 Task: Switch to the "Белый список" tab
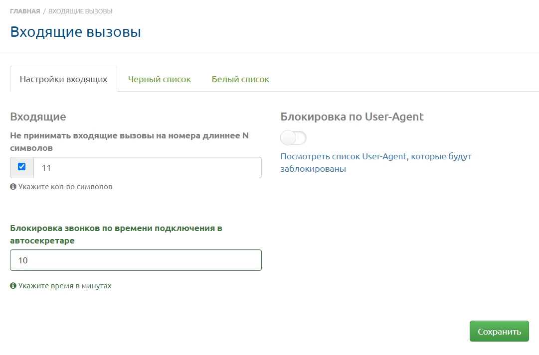pyautogui.click(x=240, y=79)
